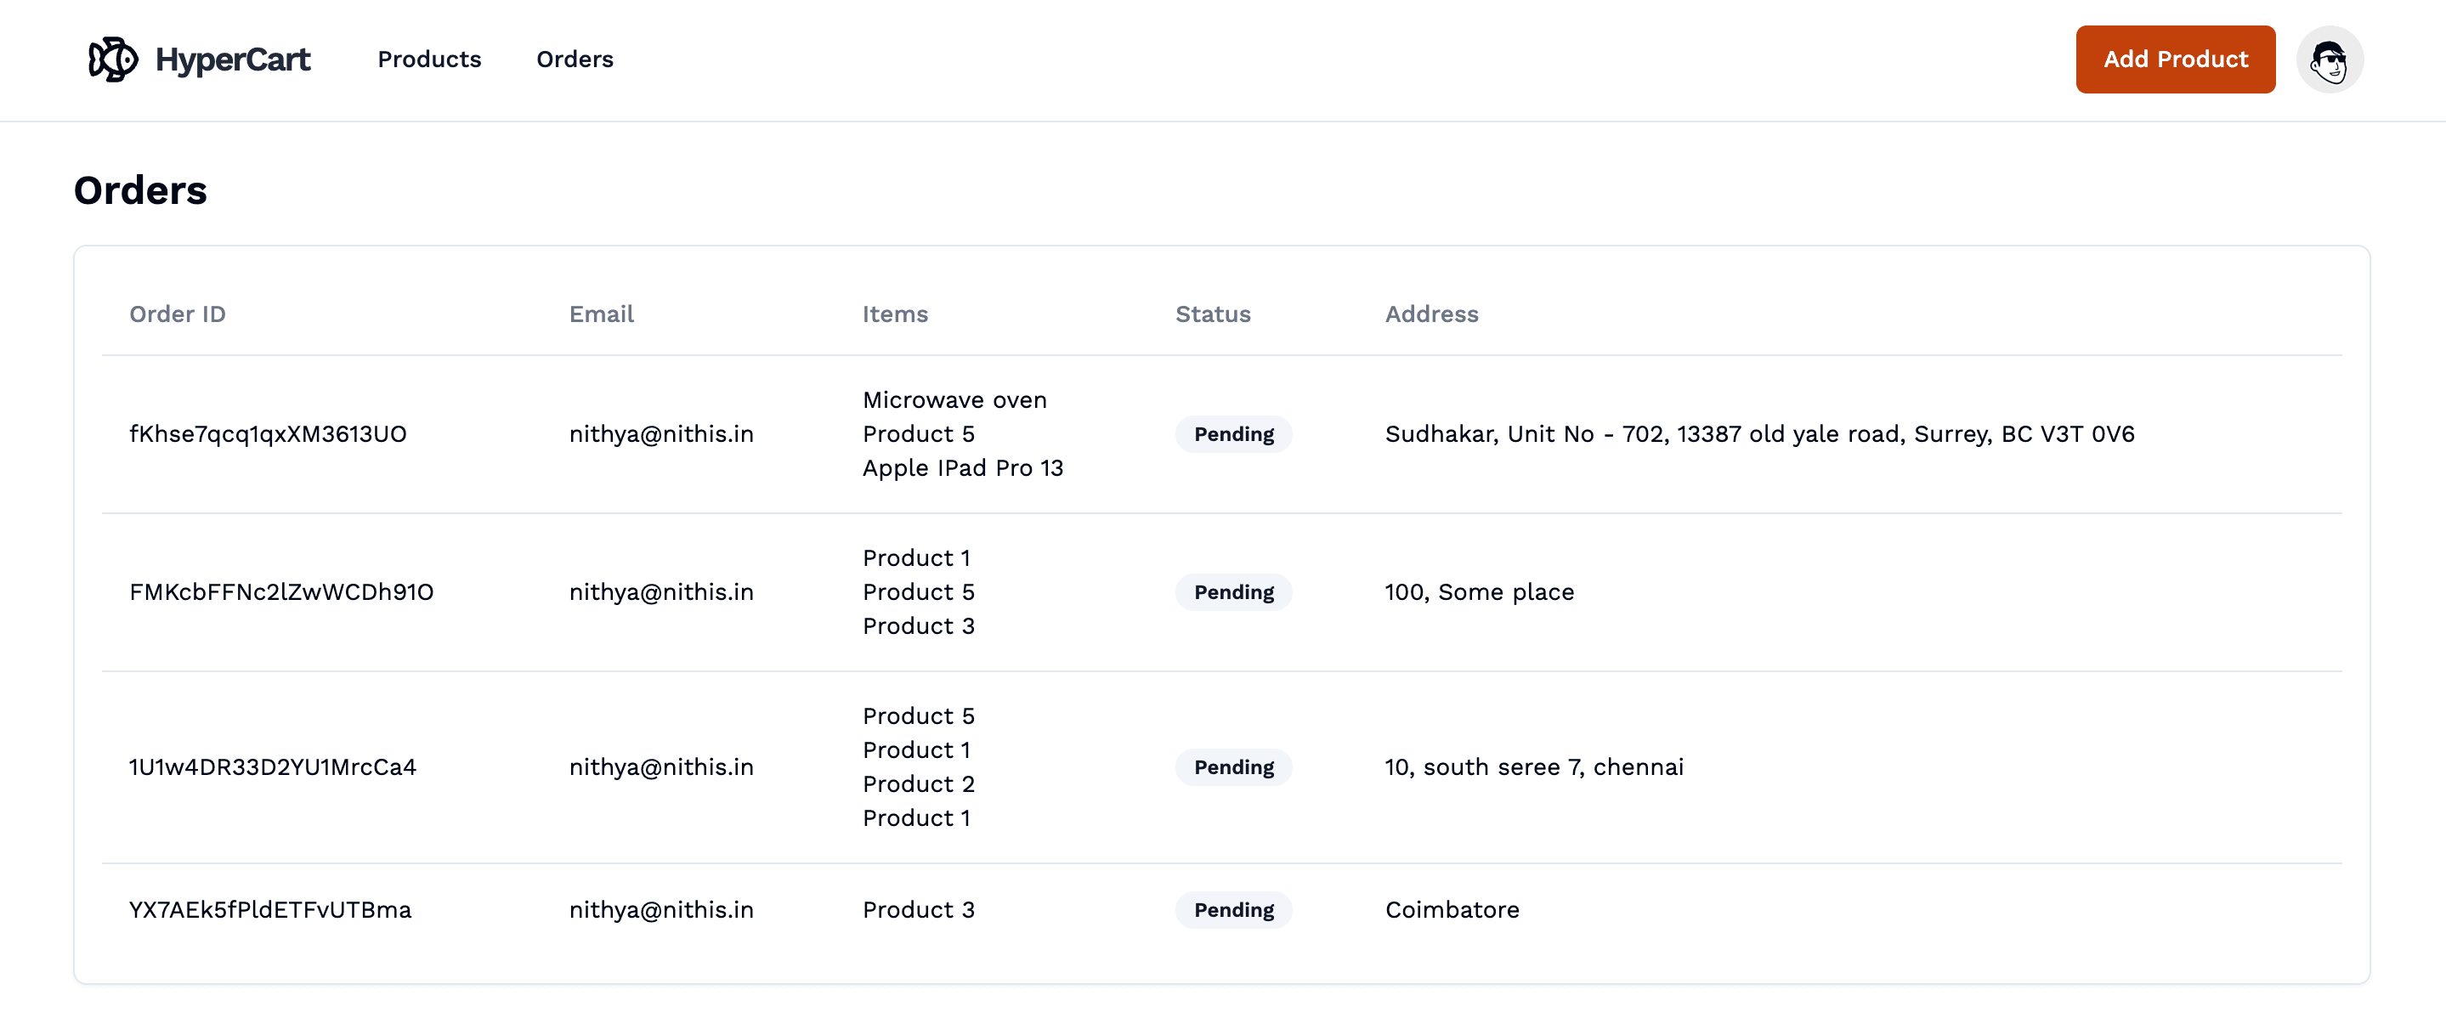This screenshot has height=1018, width=2446.
Task: Click the Email column header
Action: tap(601, 314)
